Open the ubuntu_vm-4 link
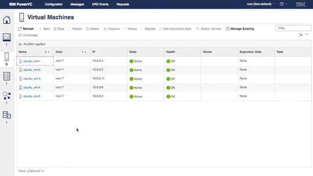The width and height of the screenshot is (313, 176). click(x=31, y=88)
